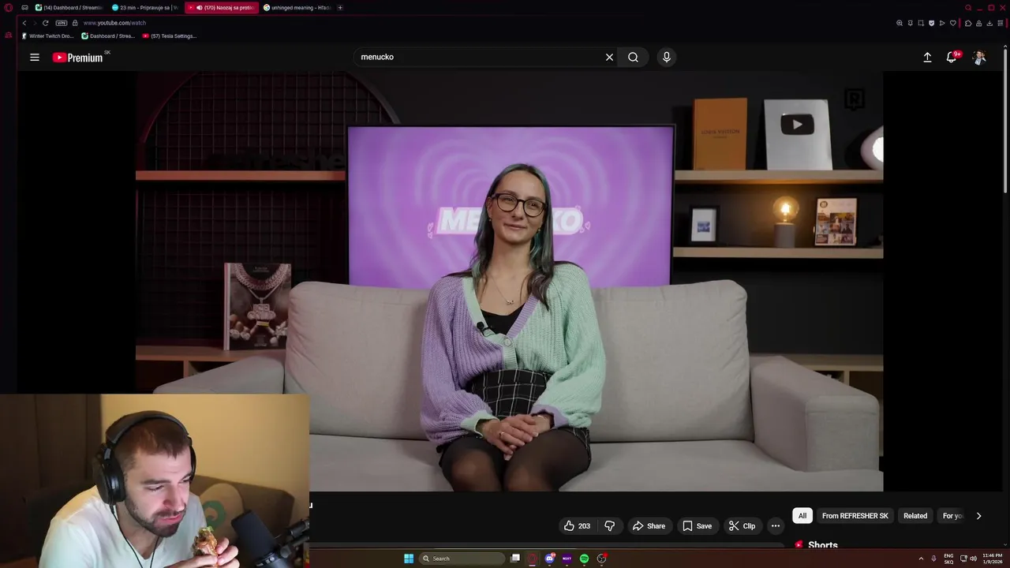
Task: Switch to the 23 min - Pripravuje sa tab
Action: [144, 8]
